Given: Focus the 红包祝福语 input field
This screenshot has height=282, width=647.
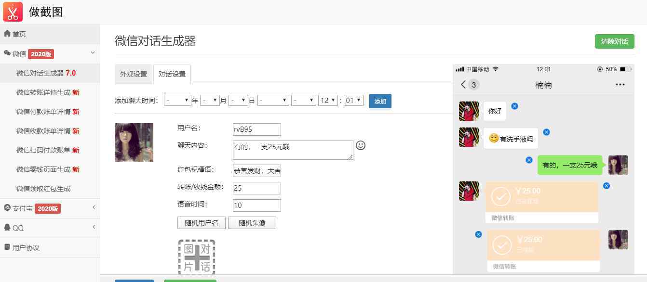Looking at the screenshot, I should tap(257, 171).
